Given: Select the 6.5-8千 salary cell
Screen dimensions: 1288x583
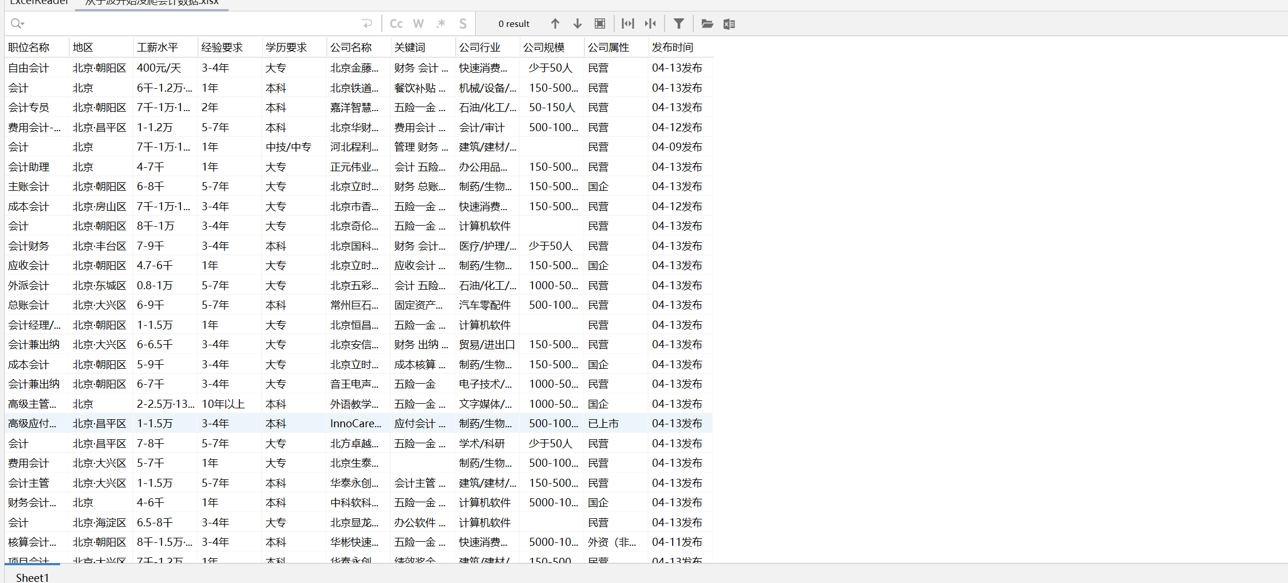Looking at the screenshot, I should click(x=165, y=522).
